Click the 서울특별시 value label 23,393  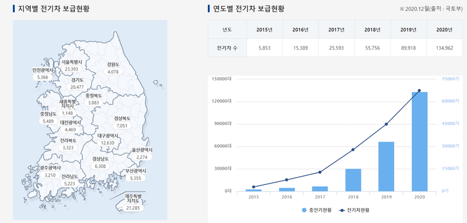click(x=71, y=69)
